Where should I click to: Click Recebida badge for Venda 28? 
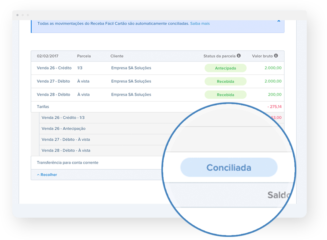(x=225, y=95)
